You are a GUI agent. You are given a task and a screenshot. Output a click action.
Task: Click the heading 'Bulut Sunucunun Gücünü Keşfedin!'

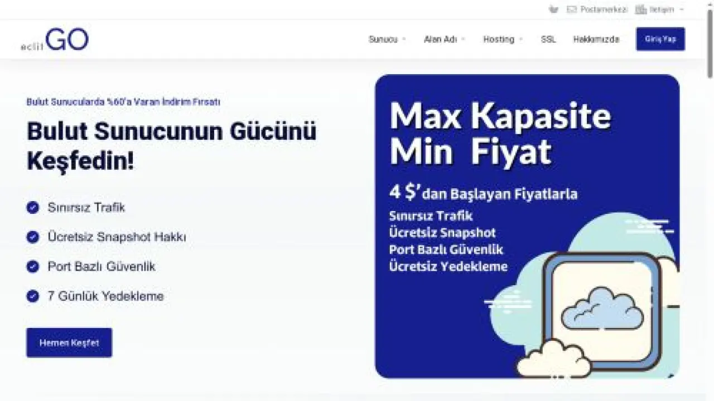(x=172, y=146)
